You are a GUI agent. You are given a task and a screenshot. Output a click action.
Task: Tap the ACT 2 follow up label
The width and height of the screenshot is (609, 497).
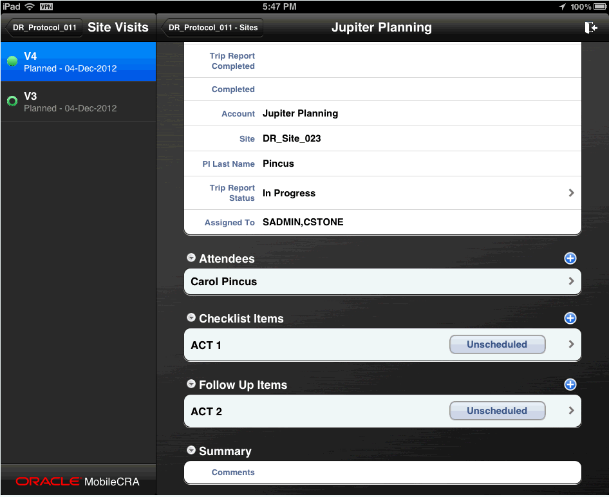206,411
